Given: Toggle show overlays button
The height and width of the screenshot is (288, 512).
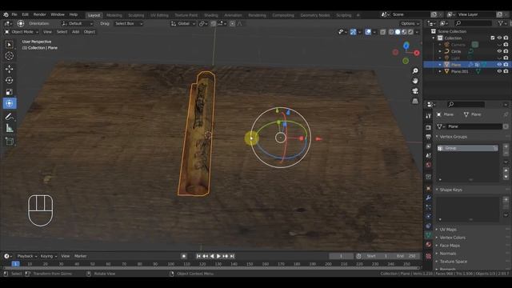Looking at the screenshot, I should [368, 32].
